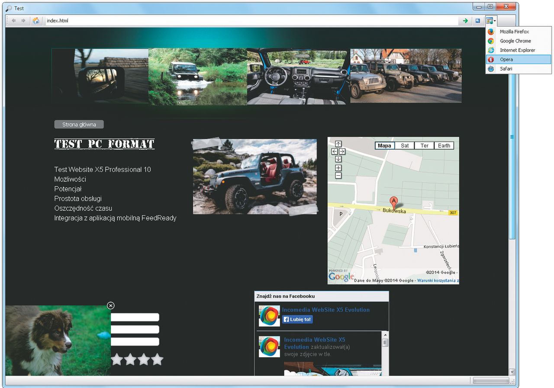Click the page vertical scrollbar thumb
The height and width of the screenshot is (388, 554).
512,137
